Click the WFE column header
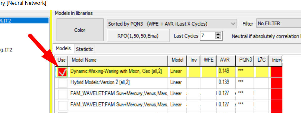This screenshot has width=301, height=113. point(208,60)
